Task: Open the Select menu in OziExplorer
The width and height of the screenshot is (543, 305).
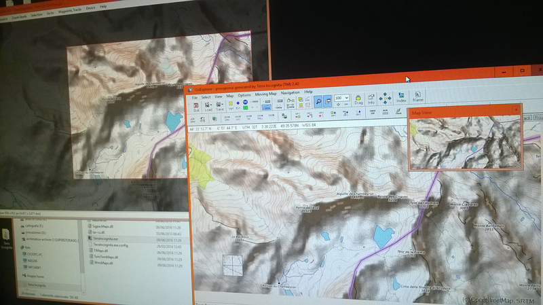Action: [206, 97]
